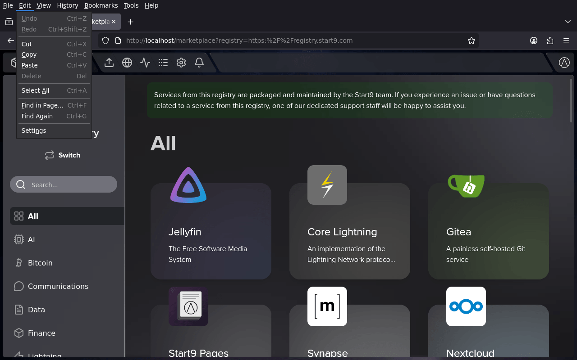
Task: Open the Communications category
Action: 58,286
